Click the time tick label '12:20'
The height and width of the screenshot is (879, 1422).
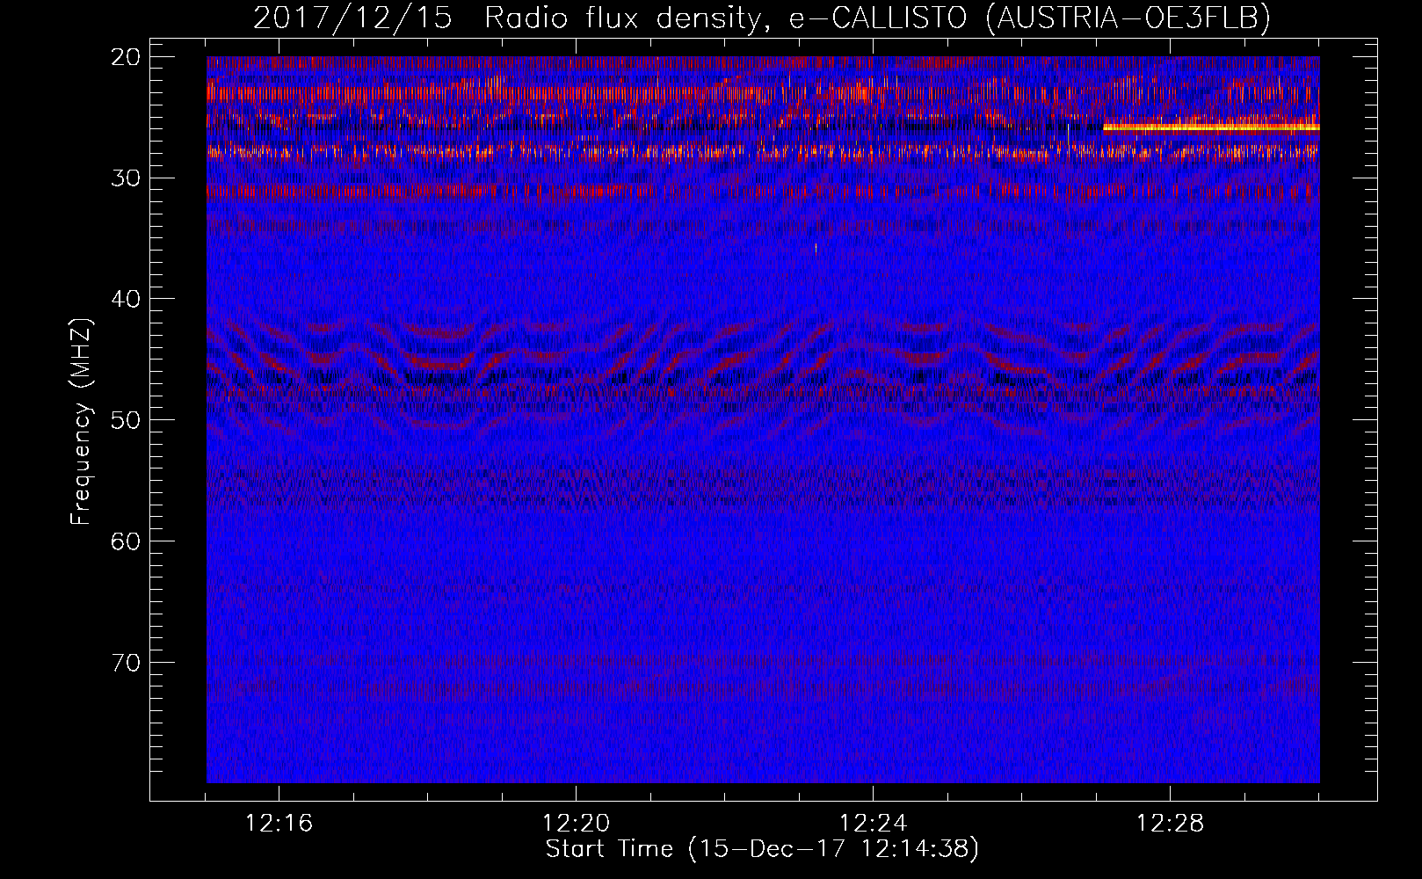coord(576,824)
